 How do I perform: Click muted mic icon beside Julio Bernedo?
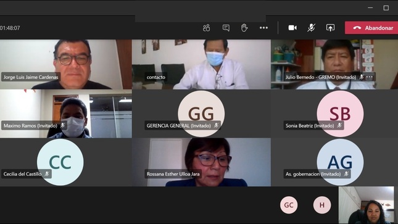click(362, 77)
